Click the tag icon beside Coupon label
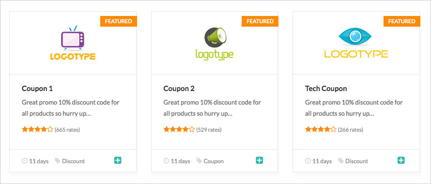The image size is (431, 184). pyautogui.click(x=199, y=161)
